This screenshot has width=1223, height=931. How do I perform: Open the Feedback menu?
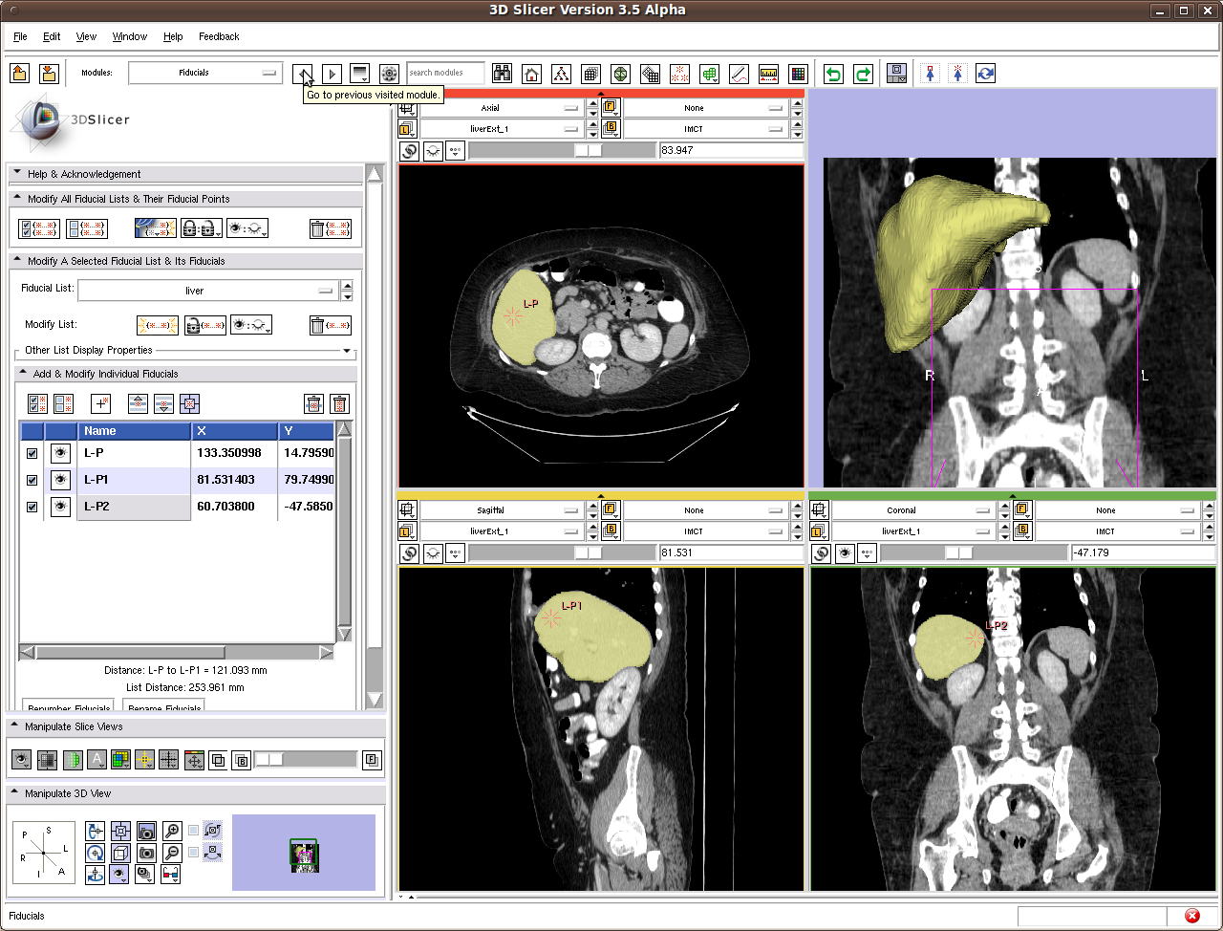pyautogui.click(x=219, y=36)
